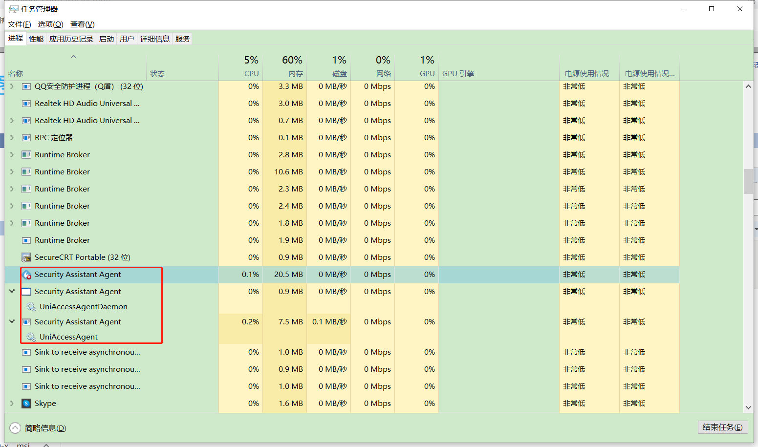Click the 0.1 MB/秒 disk value
Screen dimensions: 758x447
tap(329, 322)
